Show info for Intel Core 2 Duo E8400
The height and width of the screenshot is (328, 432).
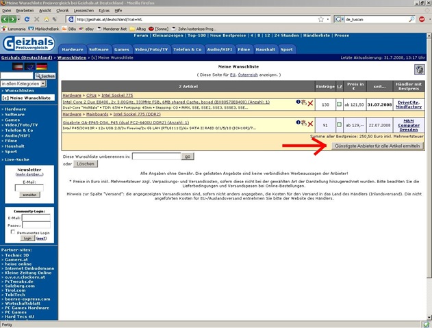(x=298, y=102)
